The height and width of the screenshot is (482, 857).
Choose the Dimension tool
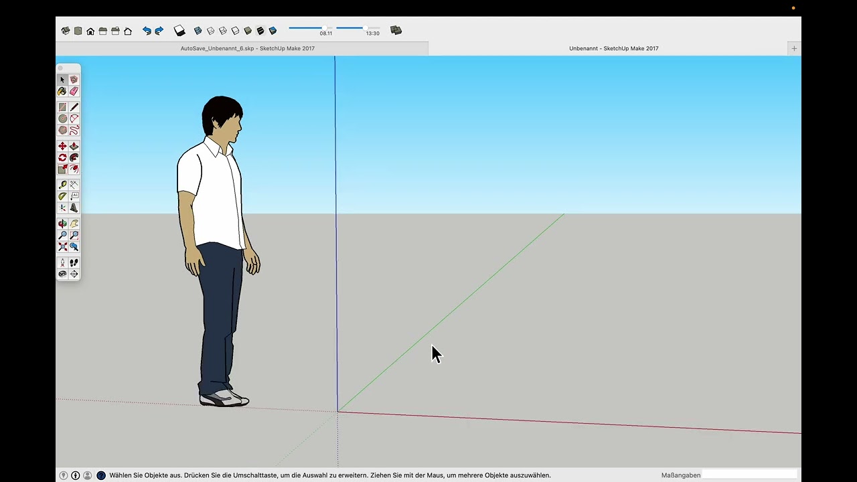pos(74,185)
